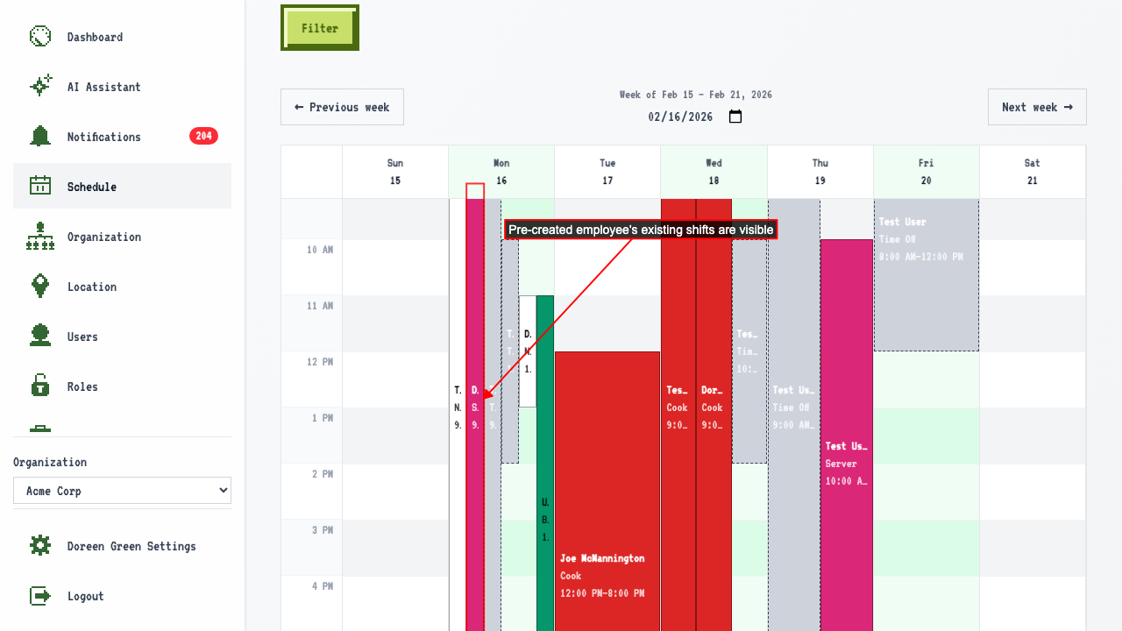Click the Doreen Green Settings gear icon
This screenshot has height=631, width=1122.
[40, 546]
